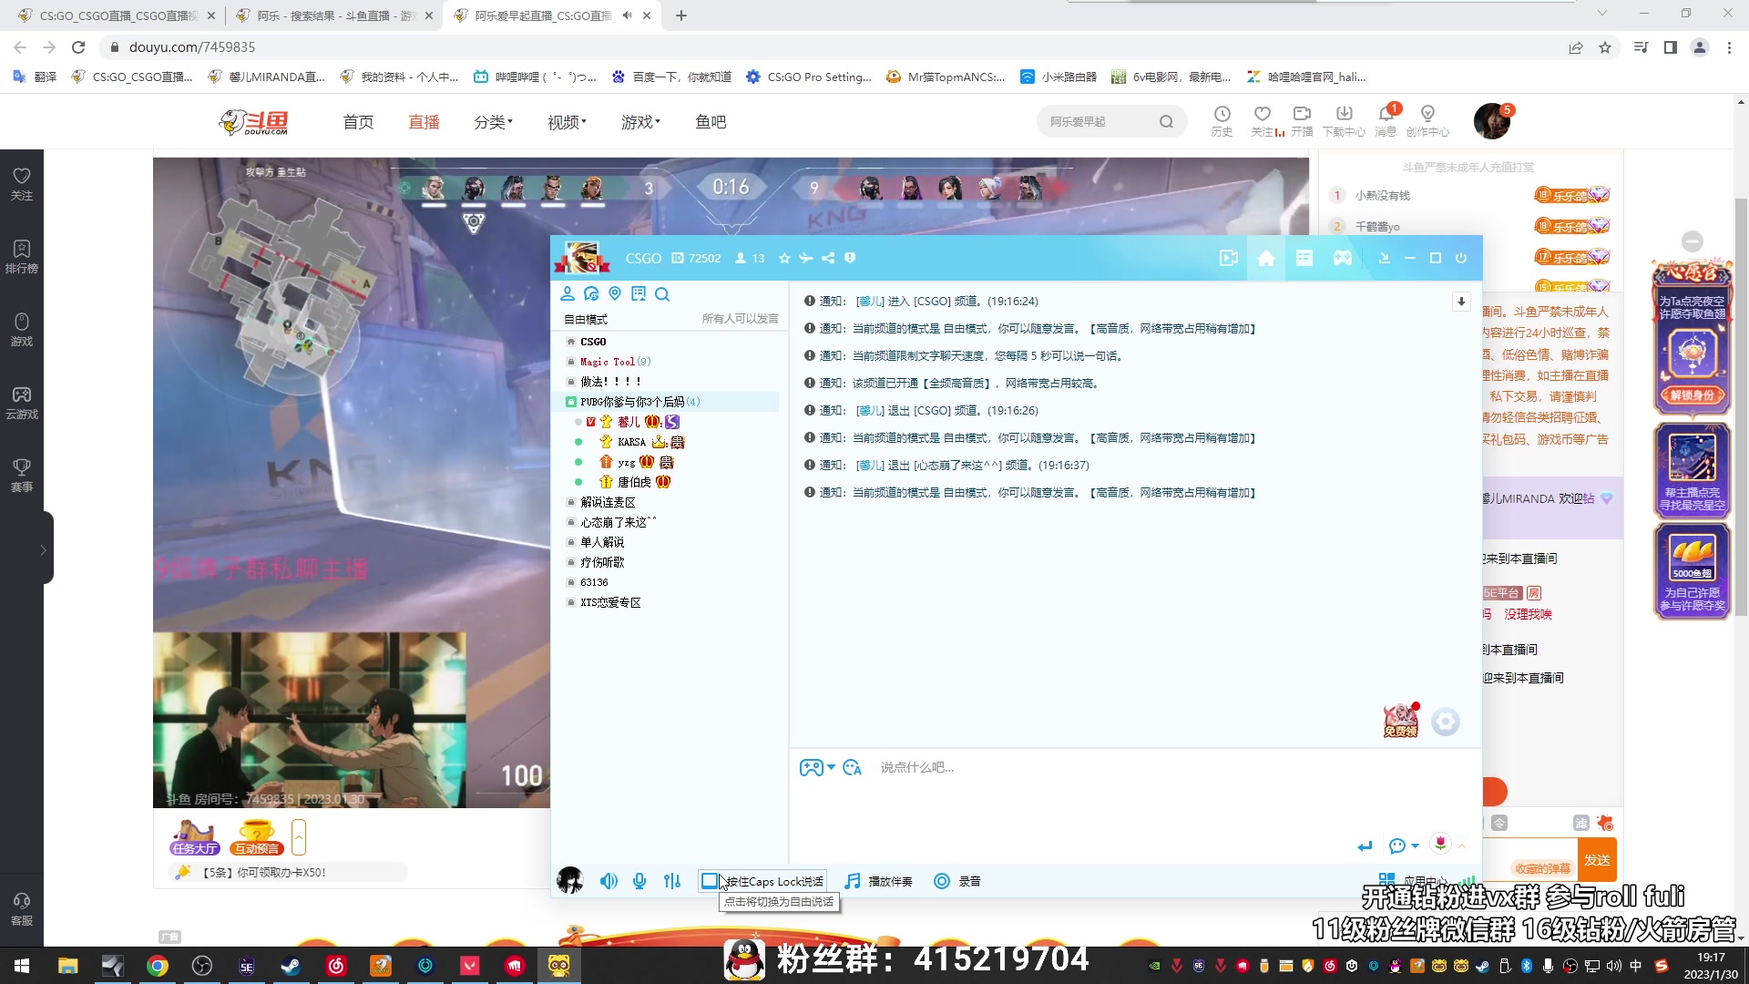Image resolution: width=1749 pixels, height=984 pixels.
Task: Open the XTS恋爱专区 channel
Action: [610, 602]
